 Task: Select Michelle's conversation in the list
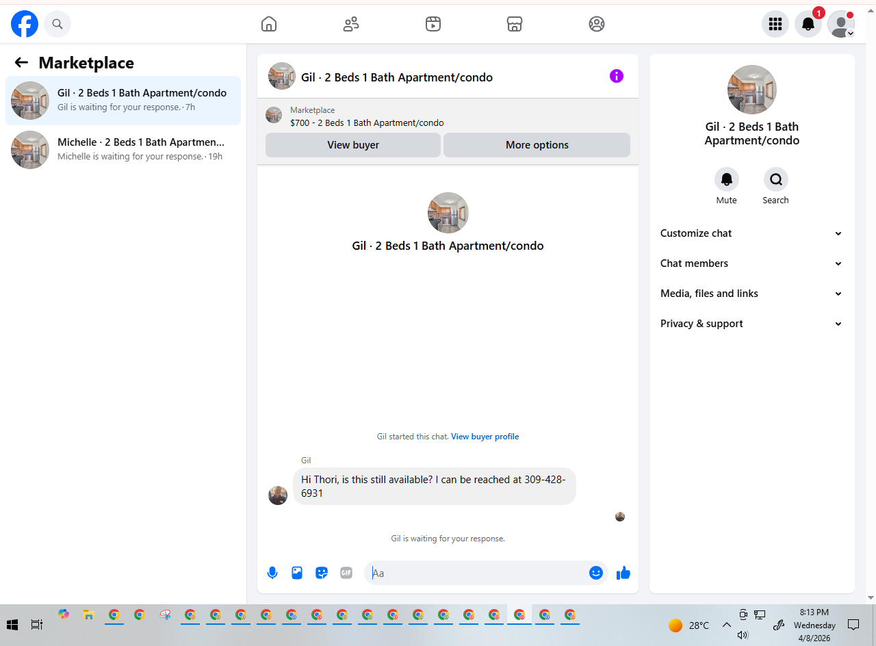[x=123, y=150]
